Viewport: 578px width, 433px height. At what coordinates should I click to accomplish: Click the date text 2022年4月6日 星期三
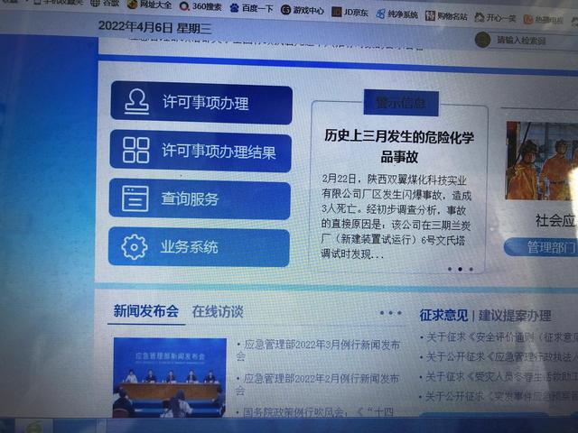[x=154, y=27]
